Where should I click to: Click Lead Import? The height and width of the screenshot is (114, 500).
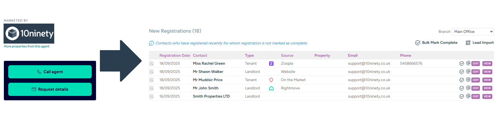click(479, 43)
